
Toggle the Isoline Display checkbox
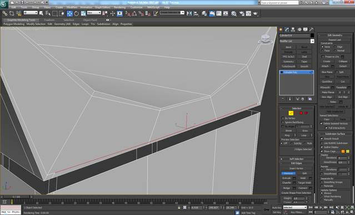(322, 147)
